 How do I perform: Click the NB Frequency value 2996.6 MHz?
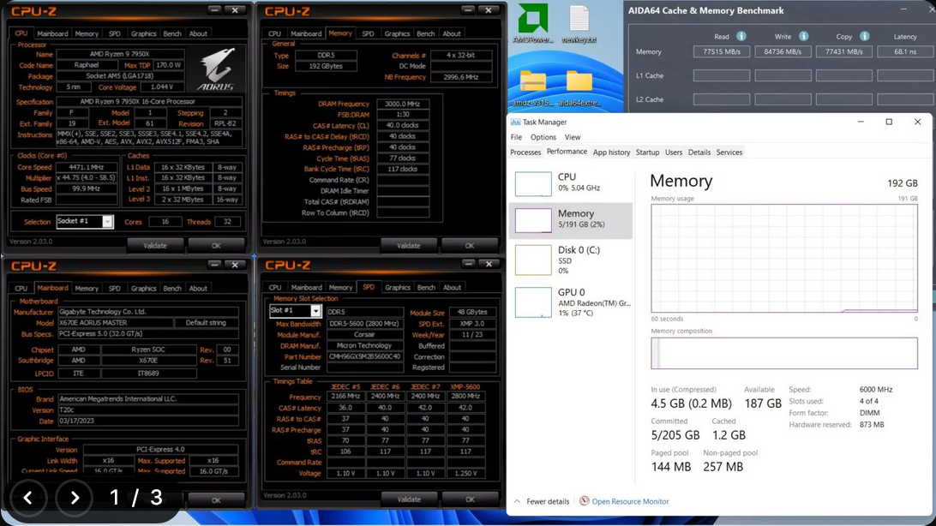pos(460,77)
